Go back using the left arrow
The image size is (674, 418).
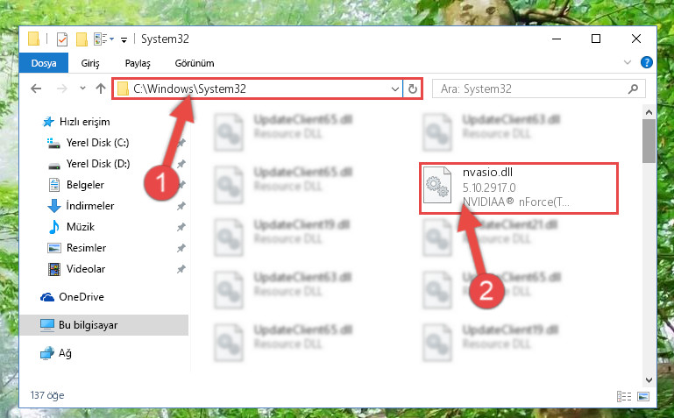(x=37, y=89)
